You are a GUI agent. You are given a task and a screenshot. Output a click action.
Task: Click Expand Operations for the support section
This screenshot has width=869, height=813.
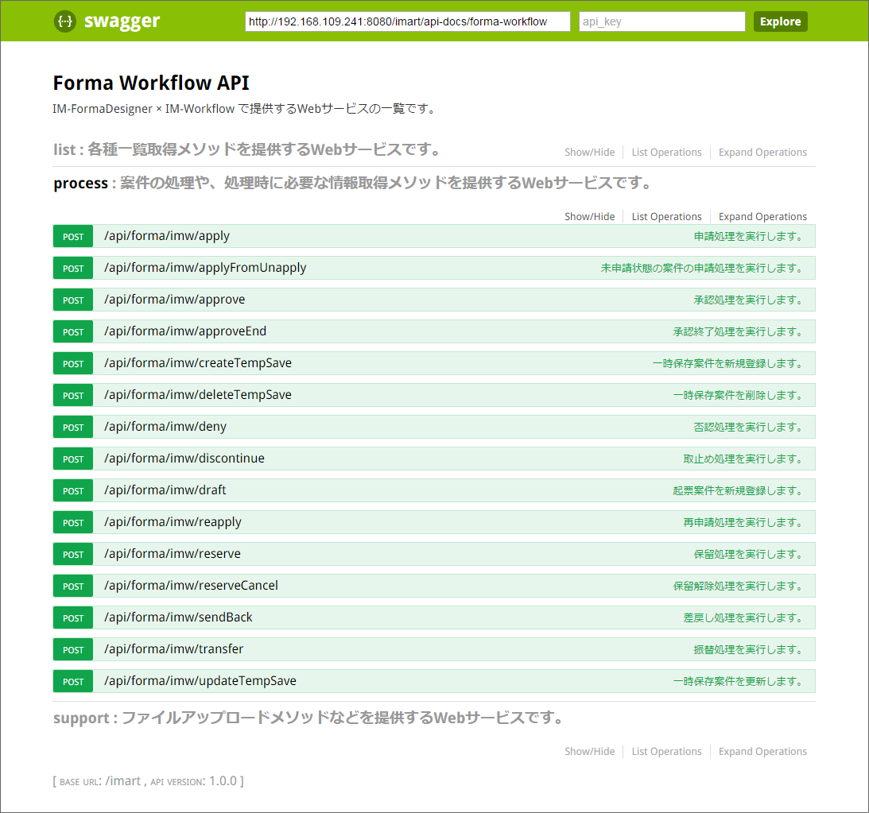pyautogui.click(x=762, y=752)
